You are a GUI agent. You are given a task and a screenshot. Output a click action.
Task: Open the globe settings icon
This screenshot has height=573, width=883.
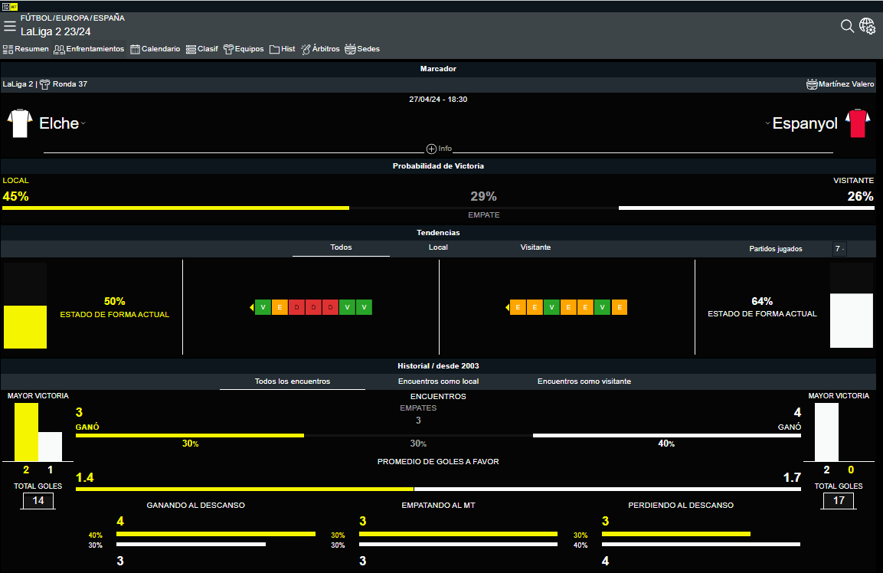868,26
